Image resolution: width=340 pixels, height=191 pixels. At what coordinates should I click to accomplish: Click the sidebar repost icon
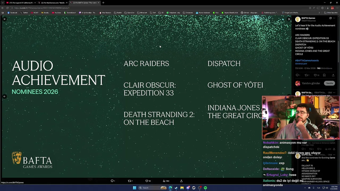306,75
